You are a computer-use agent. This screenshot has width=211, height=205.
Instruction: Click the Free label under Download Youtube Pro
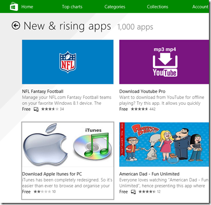tap(123, 109)
